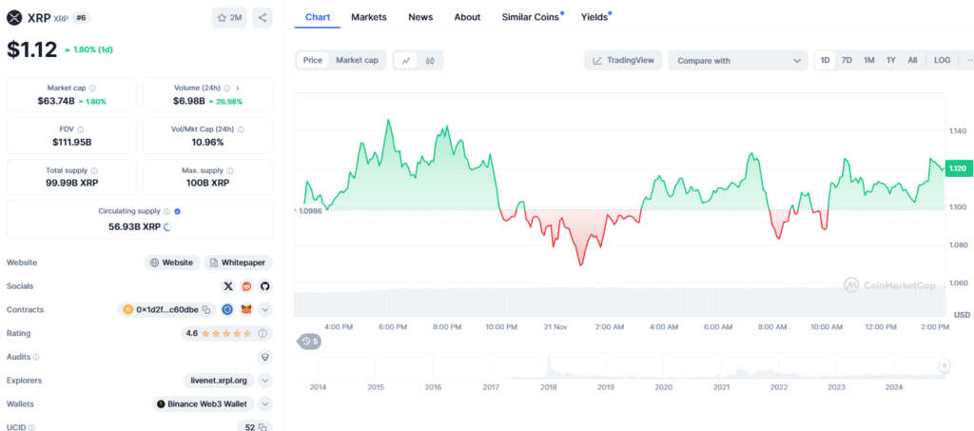Open the Website link button

[x=172, y=263]
